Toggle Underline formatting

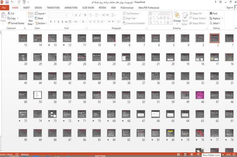click(x=58, y=22)
